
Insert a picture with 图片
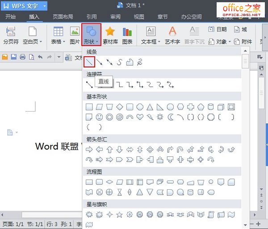click(75, 35)
